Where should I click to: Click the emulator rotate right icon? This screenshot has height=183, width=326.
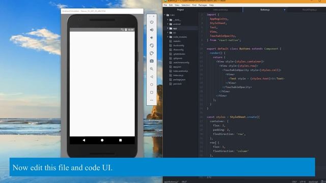tap(152, 53)
